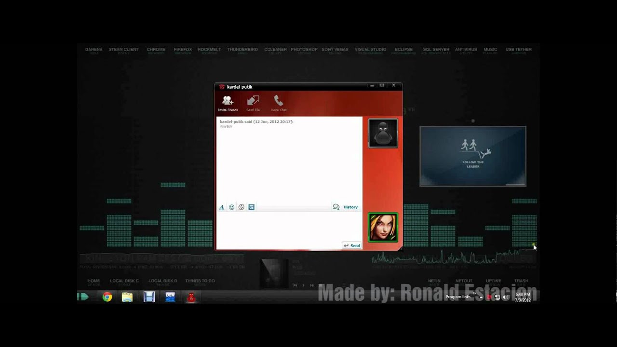This screenshot has height=347, width=617.
Task: Click the NETOUT network readout
Action: 464,281
